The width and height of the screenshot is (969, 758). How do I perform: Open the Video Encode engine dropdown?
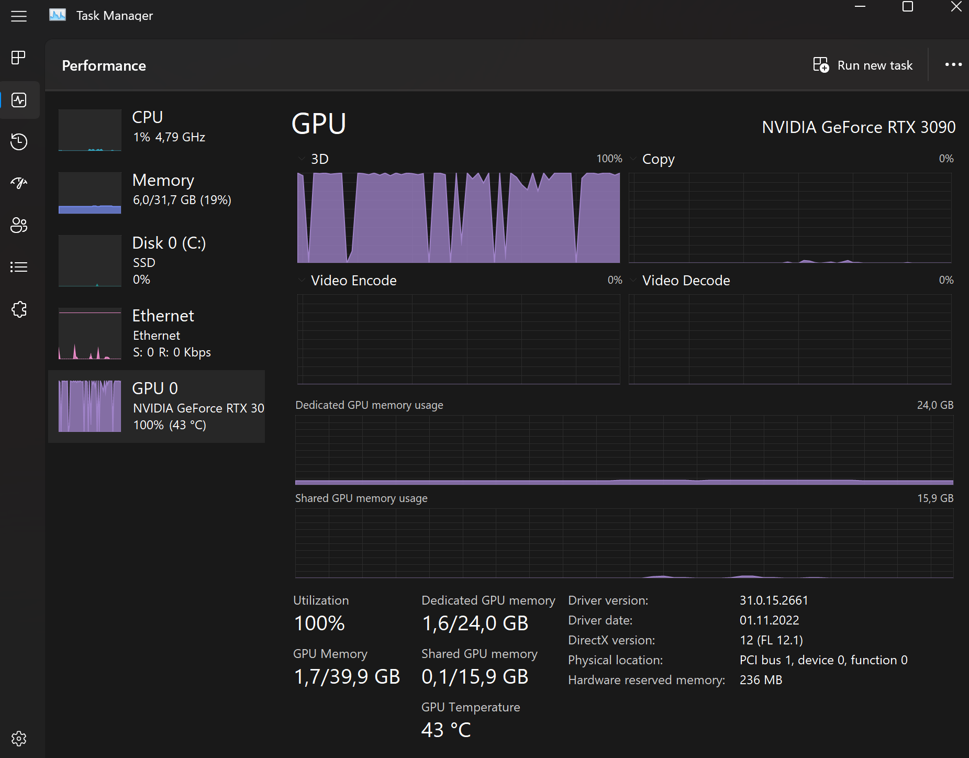(x=302, y=280)
